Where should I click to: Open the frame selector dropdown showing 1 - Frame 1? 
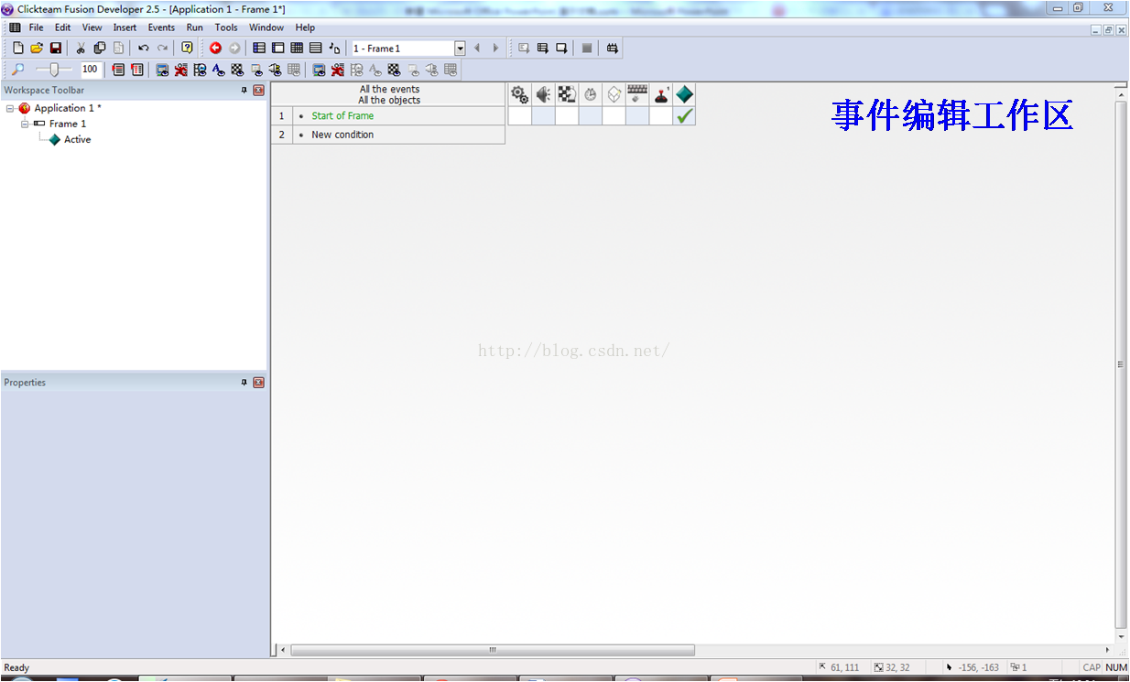460,48
